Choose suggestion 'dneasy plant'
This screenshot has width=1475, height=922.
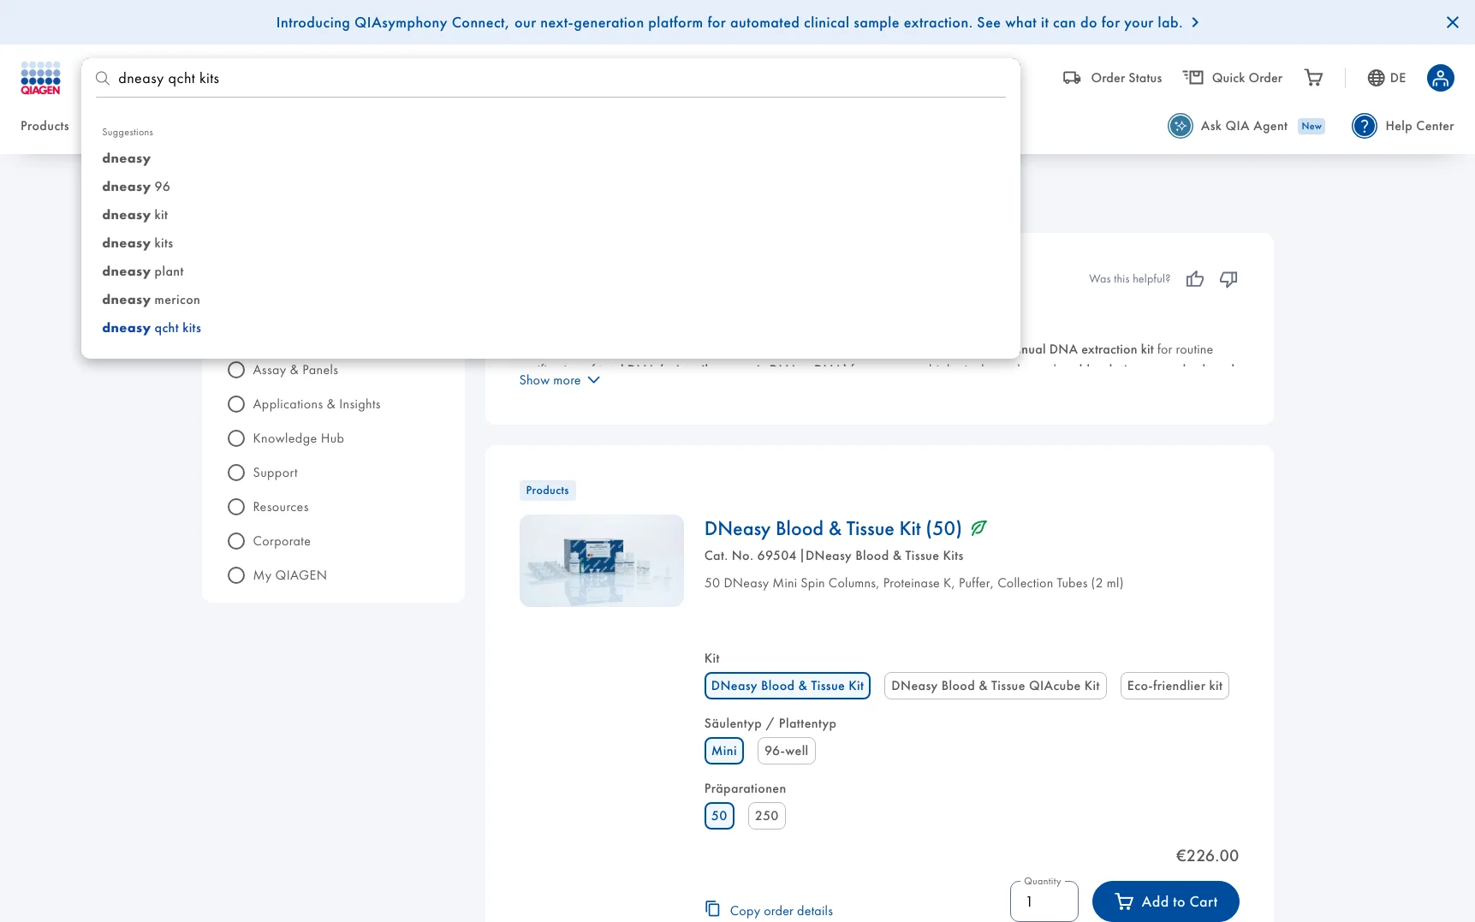[x=143, y=271]
